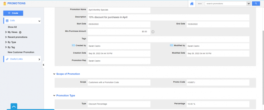Click the empty Tags field
The height and width of the screenshot is (110, 264).
168,39
